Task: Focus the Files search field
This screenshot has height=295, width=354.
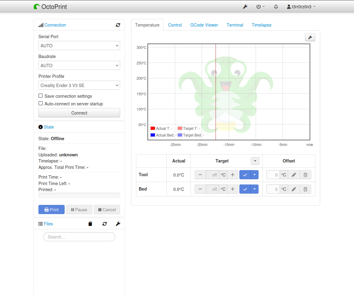Action: [79, 237]
